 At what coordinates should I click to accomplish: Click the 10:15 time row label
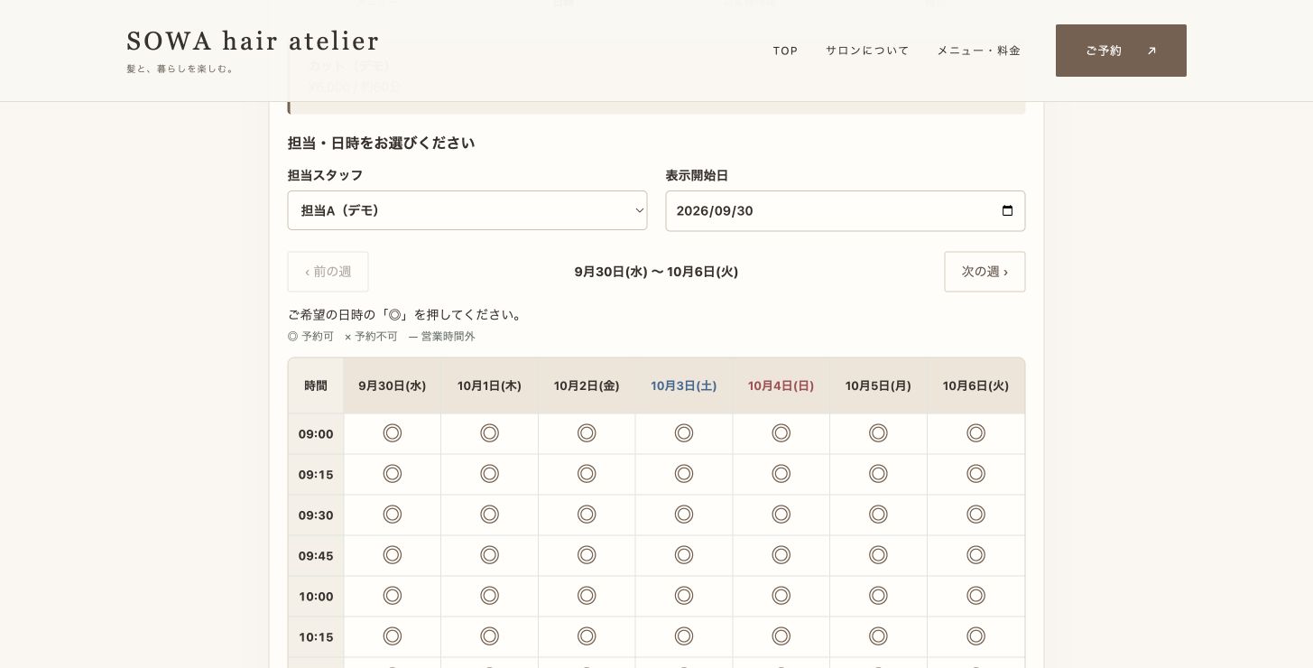pyautogui.click(x=316, y=637)
